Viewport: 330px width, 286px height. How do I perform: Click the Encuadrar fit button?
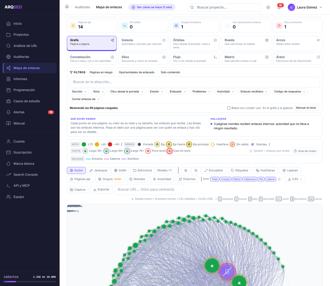click(x=214, y=170)
